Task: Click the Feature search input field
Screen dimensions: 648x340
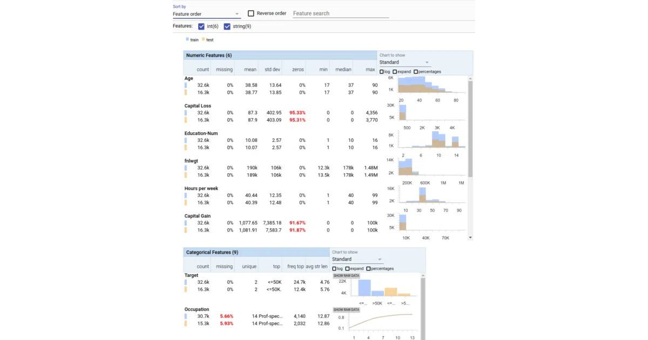Action: coord(341,13)
